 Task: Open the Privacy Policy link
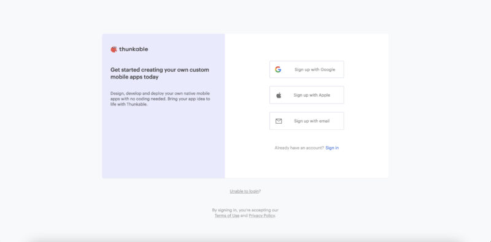[x=262, y=216]
